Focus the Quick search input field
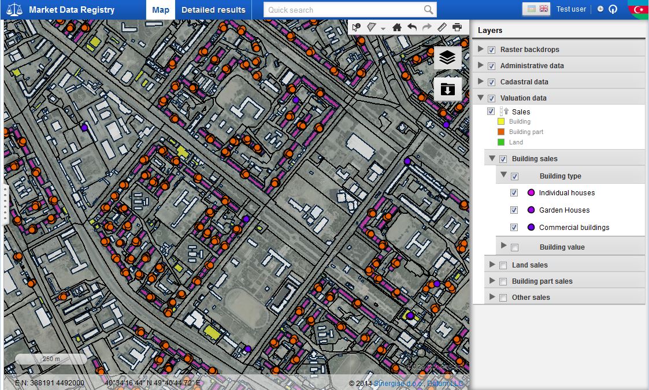 click(343, 9)
